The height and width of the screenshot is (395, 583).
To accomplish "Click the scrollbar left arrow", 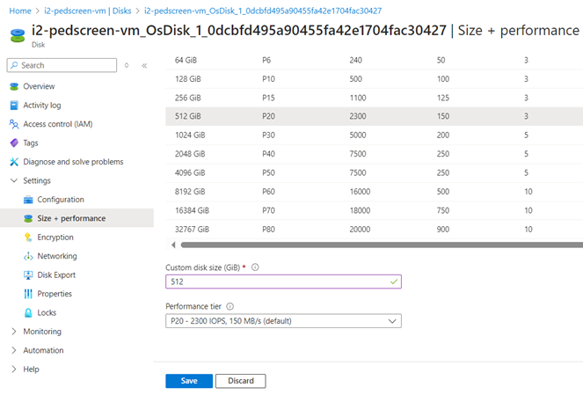I will coord(173,245).
